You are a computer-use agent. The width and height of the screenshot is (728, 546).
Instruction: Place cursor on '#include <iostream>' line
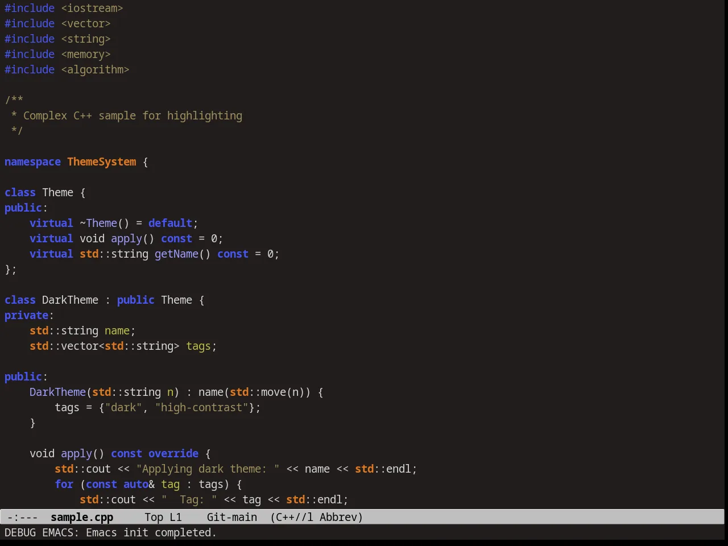tap(64, 8)
